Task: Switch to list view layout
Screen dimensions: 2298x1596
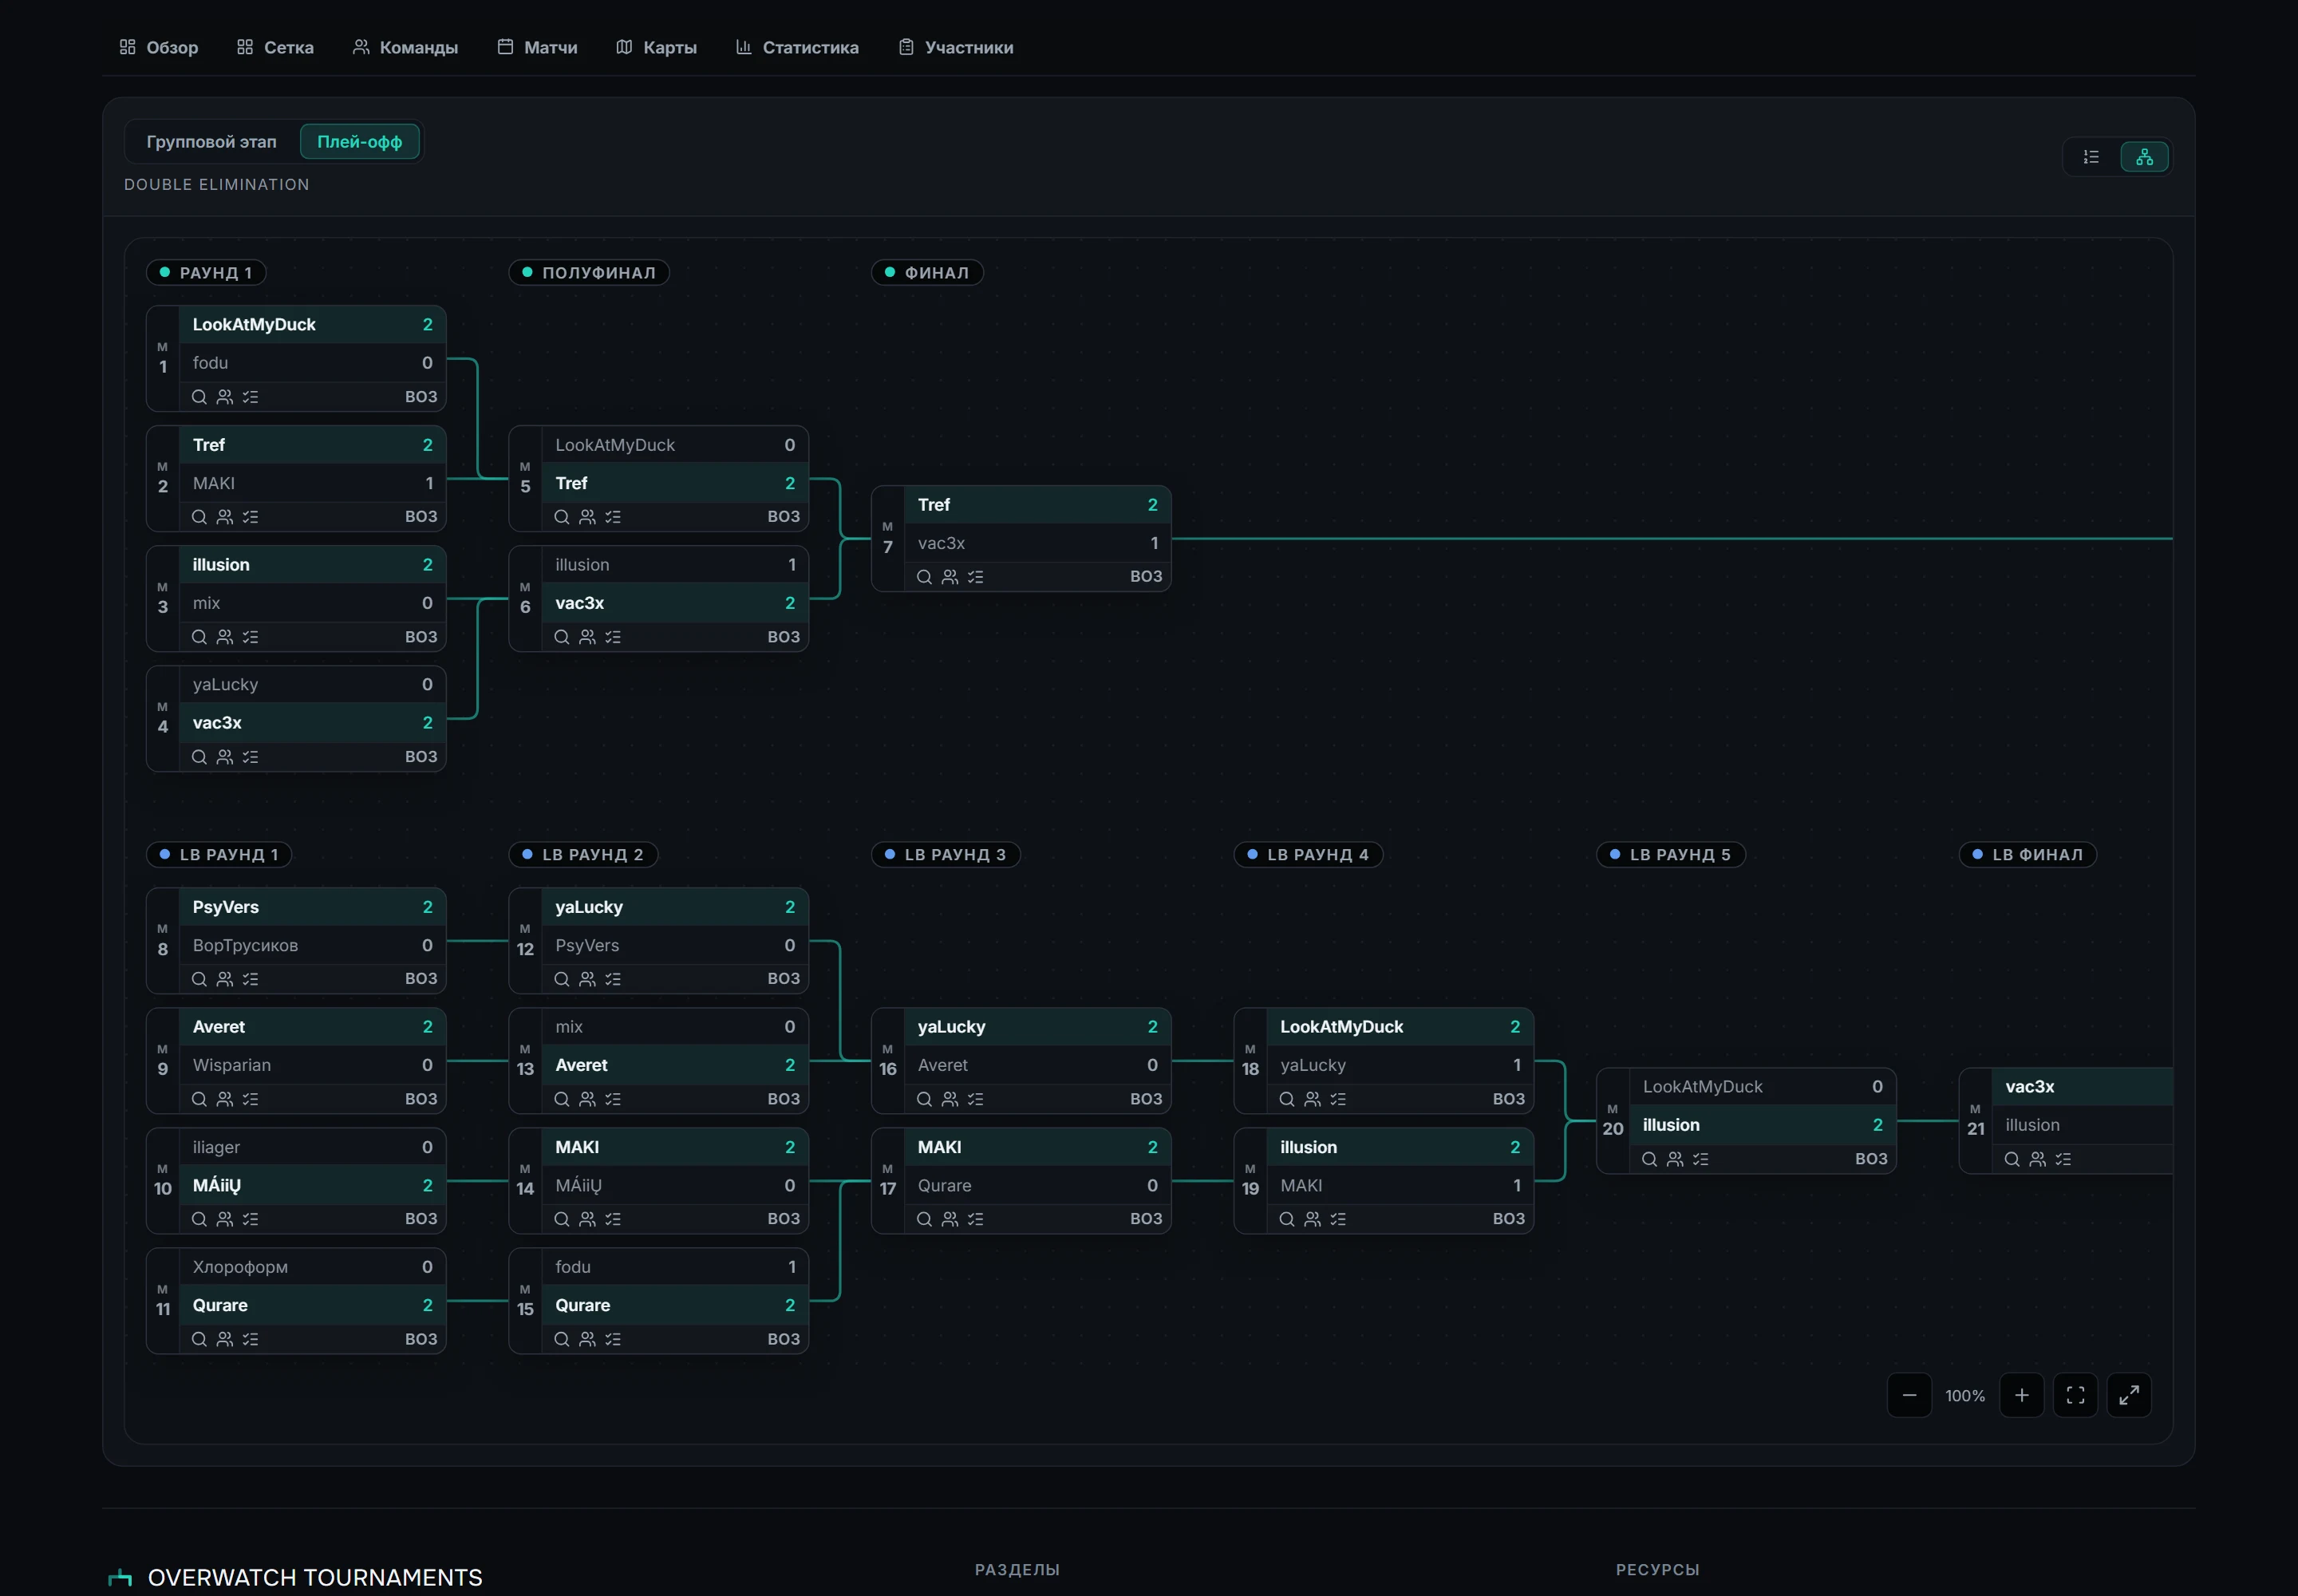Action: [x=2091, y=157]
